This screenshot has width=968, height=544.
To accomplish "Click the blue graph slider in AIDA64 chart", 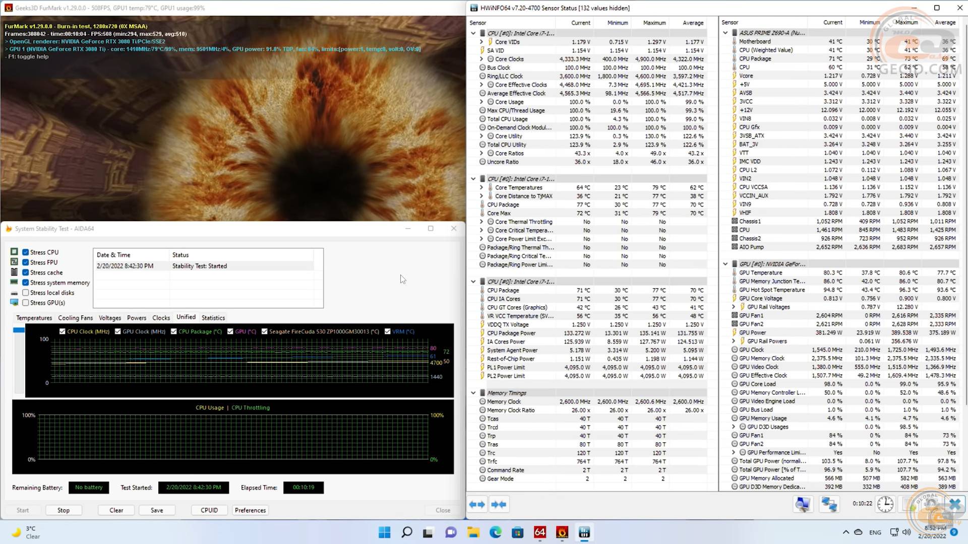I will point(19,330).
